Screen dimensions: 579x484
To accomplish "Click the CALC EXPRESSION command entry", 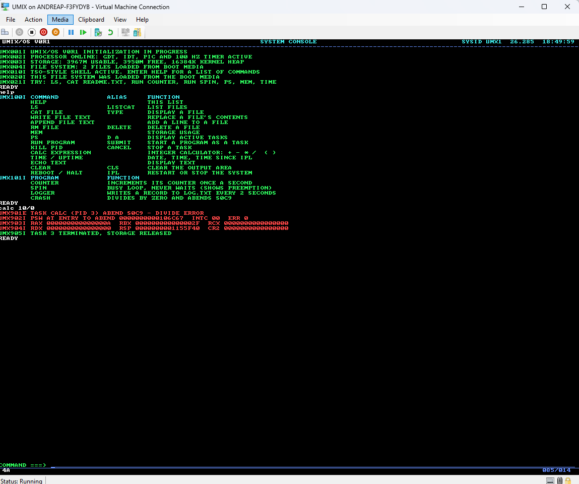I will [x=61, y=153].
